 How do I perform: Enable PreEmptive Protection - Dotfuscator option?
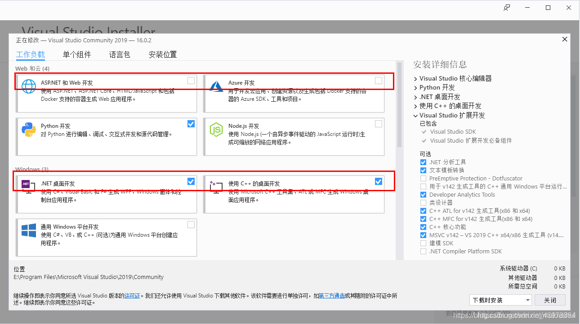423,178
